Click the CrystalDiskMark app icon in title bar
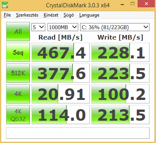Screen dimensions: 156x143 tap(5, 5)
